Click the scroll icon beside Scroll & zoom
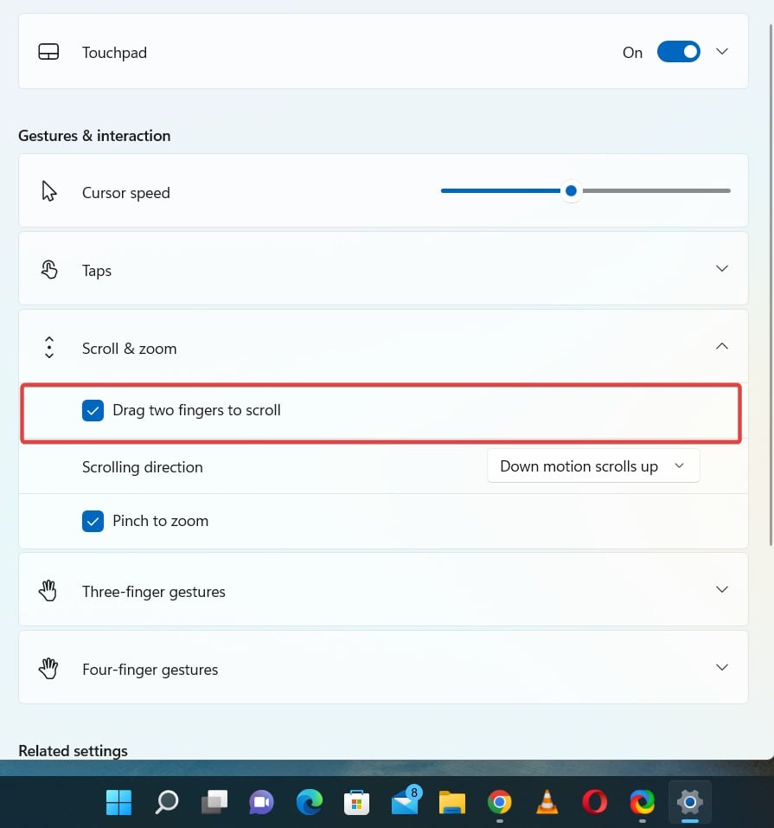Viewport: 774px width, 828px height. pos(48,347)
